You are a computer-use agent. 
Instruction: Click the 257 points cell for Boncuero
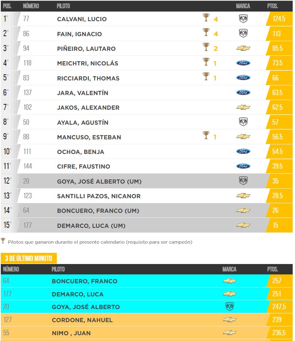coord(280,281)
